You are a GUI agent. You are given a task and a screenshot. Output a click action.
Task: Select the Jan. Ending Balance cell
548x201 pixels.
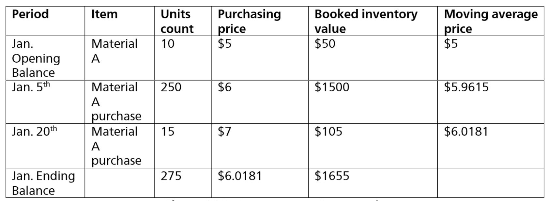[46, 183]
